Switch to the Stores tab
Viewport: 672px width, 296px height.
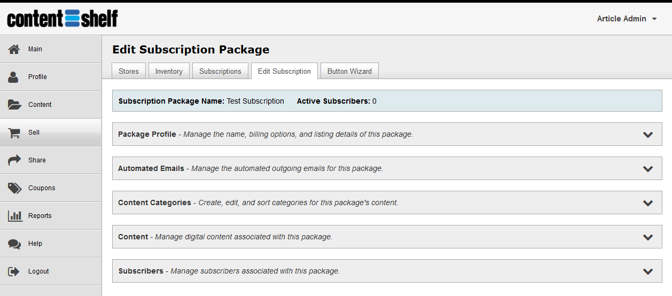point(129,71)
